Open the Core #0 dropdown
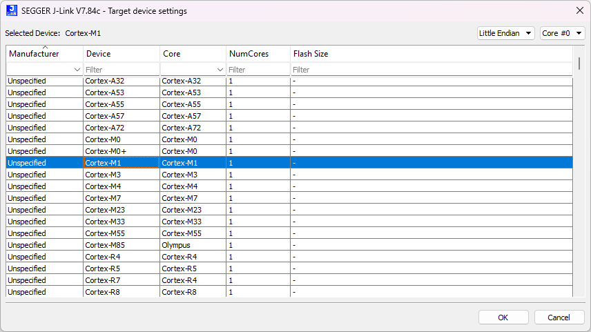 click(562, 33)
